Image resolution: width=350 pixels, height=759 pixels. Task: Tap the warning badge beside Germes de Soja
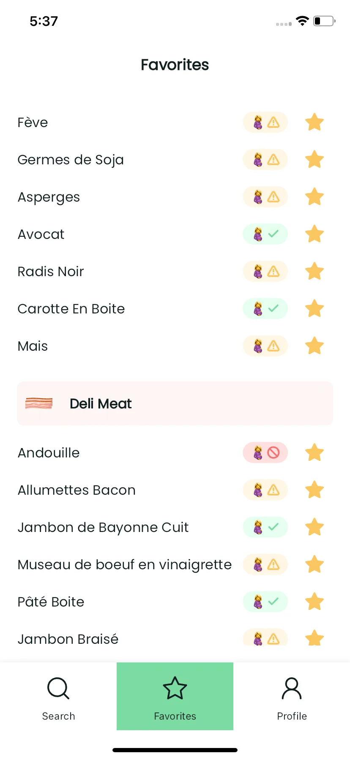tap(265, 160)
